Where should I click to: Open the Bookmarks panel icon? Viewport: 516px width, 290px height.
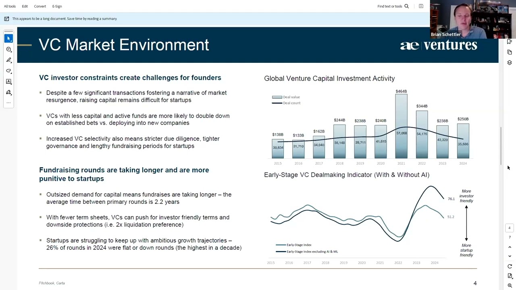[510, 41]
